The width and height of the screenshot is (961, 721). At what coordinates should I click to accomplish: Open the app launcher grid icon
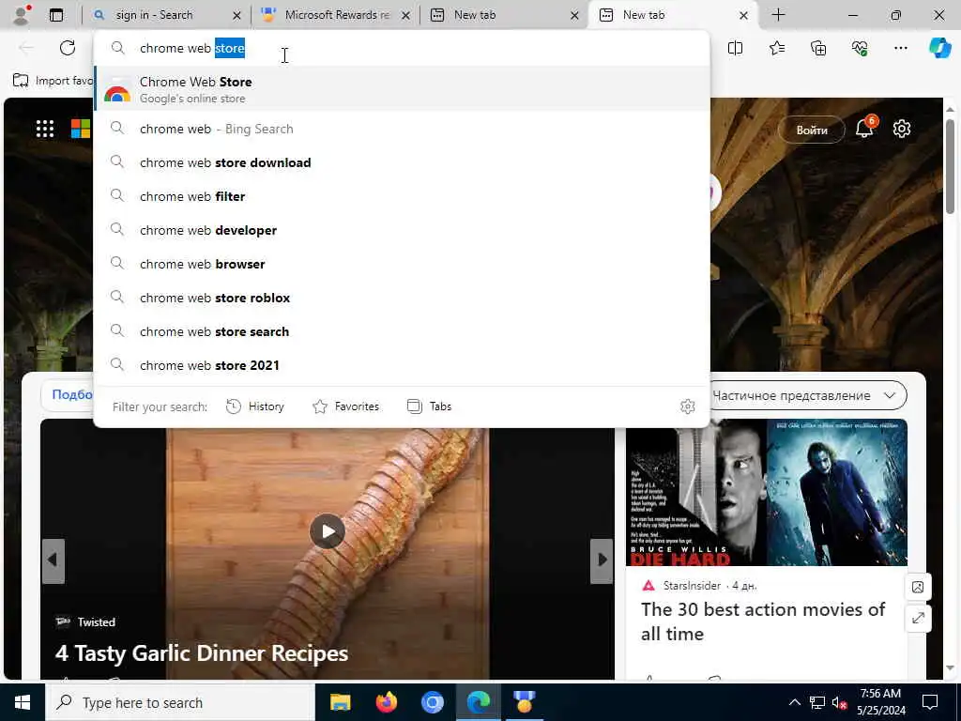pyautogui.click(x=45, y=129)
